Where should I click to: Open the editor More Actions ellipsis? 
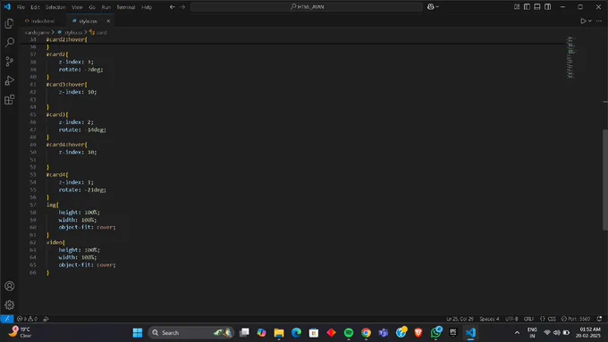pyautogui.click(x=599, y=21)
